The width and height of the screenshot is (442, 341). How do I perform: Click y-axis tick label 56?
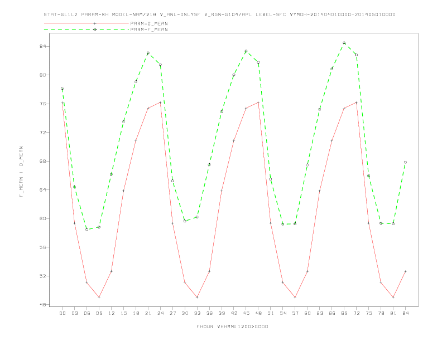[x=42, y=247]
